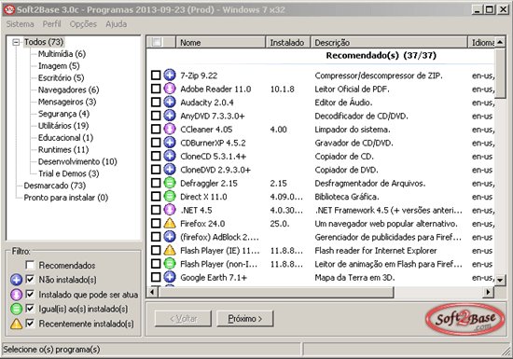Select the Desmarcado (73) tree item
The height and width of the screenshot is (359, 513).
click(x=55, y=186)
